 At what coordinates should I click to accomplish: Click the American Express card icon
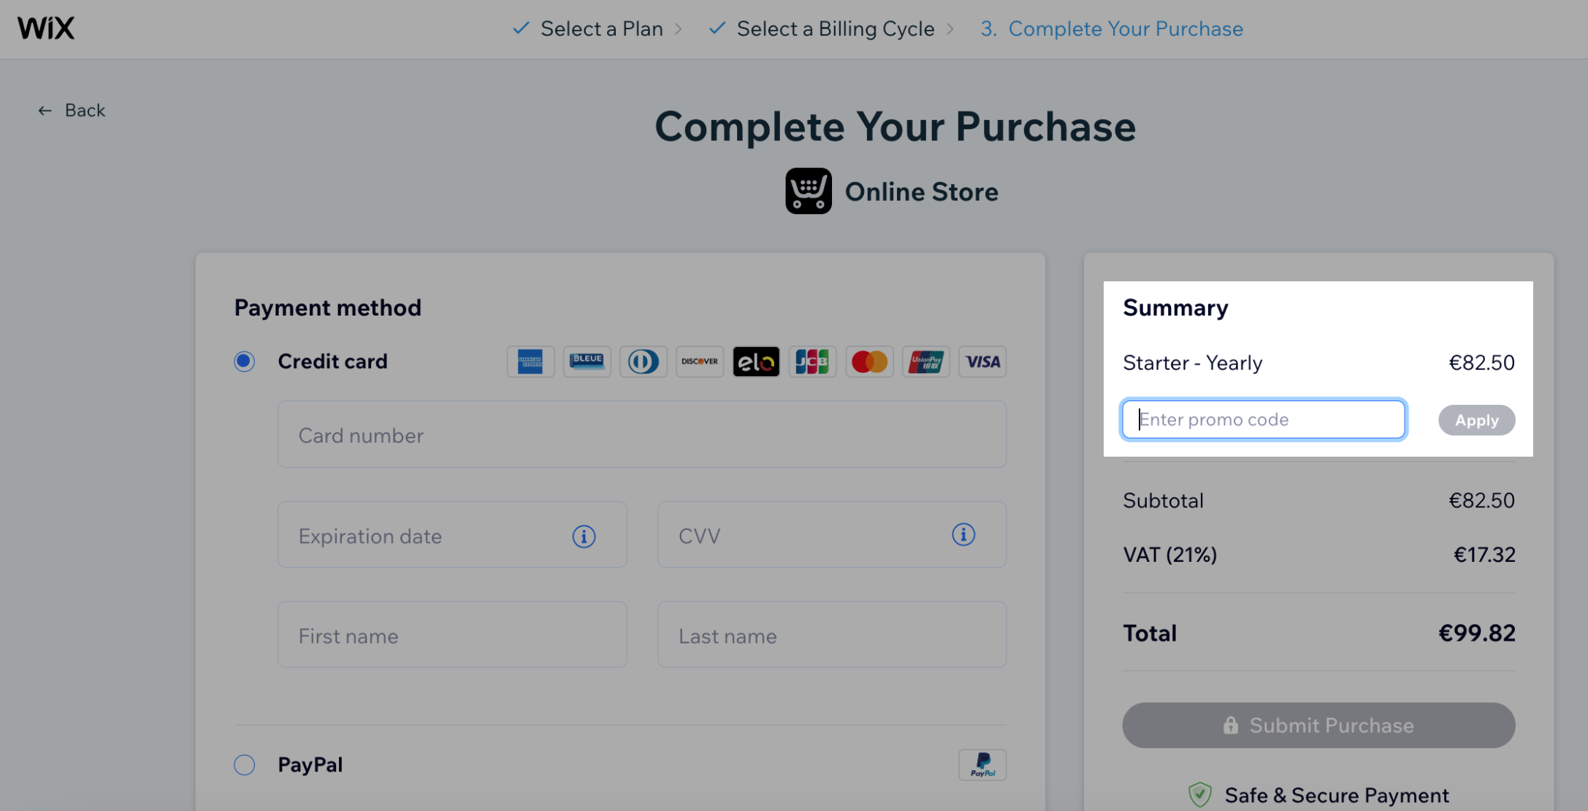click(530, 361)
